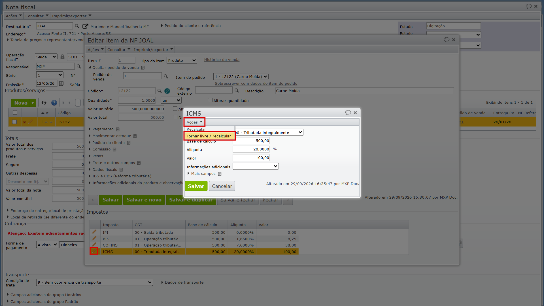Screen dimensions: 544x306
Task: Click the green P icon beside Código field
Action: 167,91
